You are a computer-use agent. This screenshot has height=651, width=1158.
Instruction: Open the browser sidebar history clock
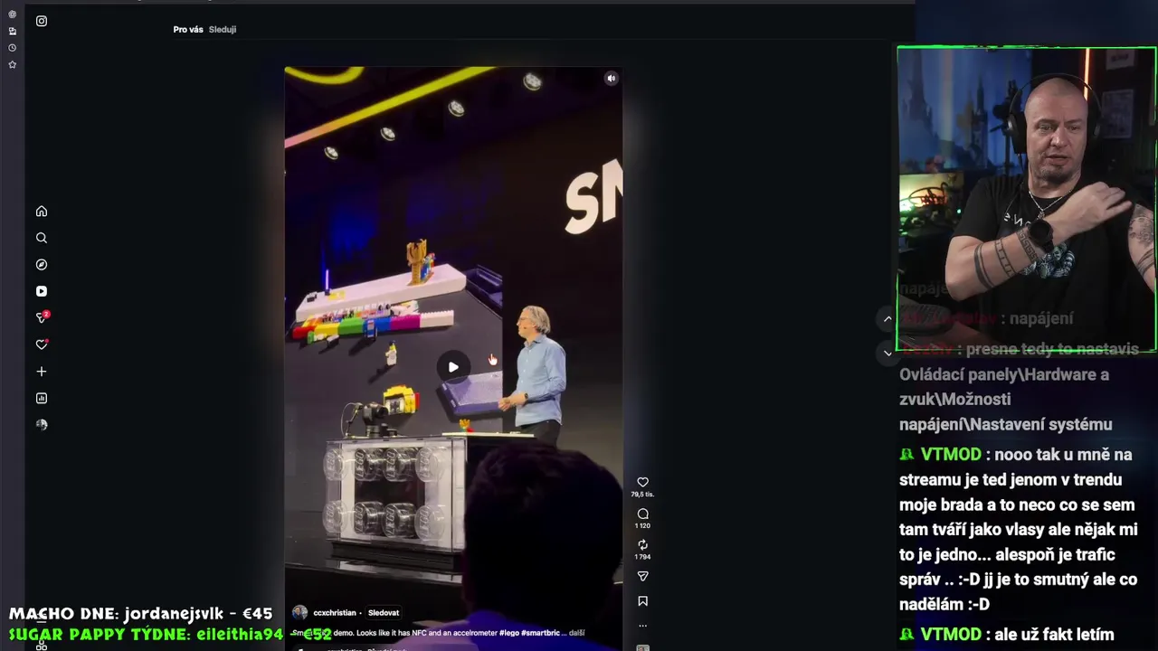pyautogui.click(x=12, y=48)
